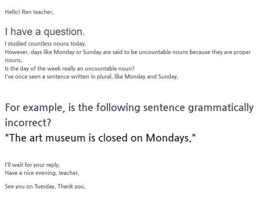Click the word 'grammatically' in the large text
276x212 pixels.
tap(221, 108)
